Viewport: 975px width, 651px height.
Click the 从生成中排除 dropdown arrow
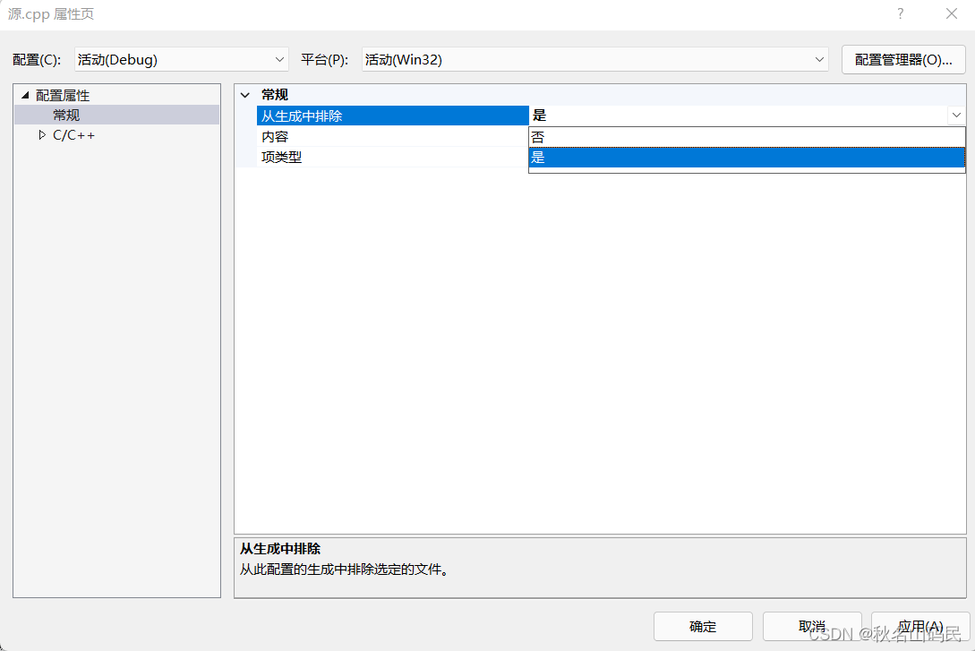tap(956, 115)
